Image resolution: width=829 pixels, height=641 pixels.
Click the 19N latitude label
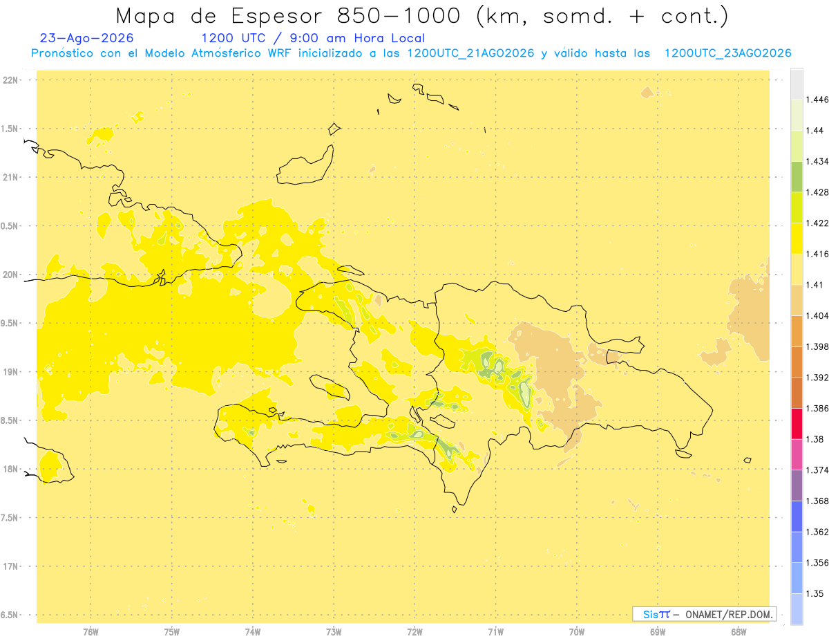pos(11,372)
